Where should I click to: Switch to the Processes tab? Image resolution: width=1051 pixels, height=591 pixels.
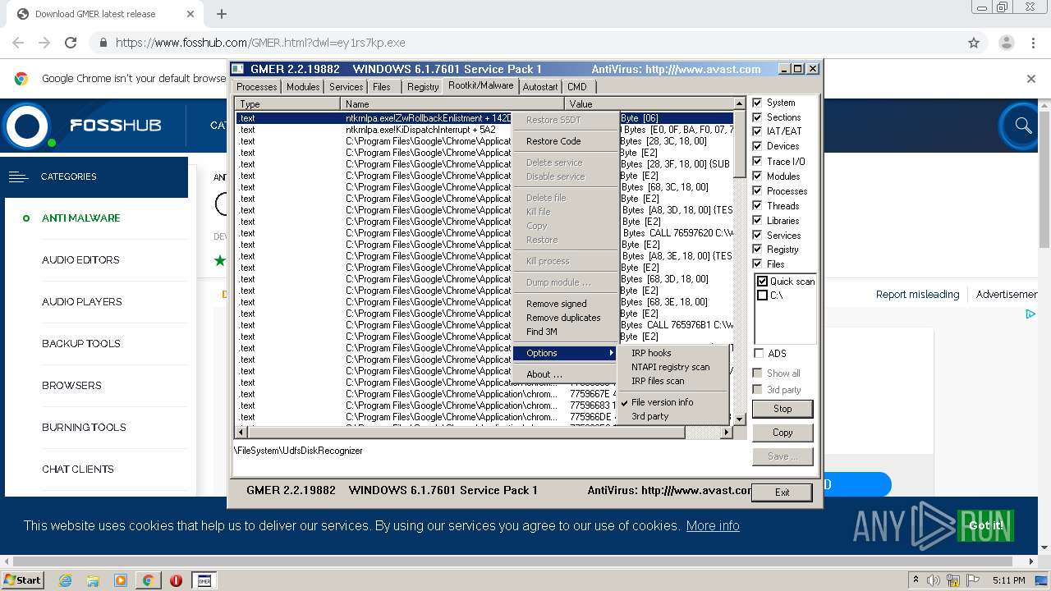(x=256, y=87)
